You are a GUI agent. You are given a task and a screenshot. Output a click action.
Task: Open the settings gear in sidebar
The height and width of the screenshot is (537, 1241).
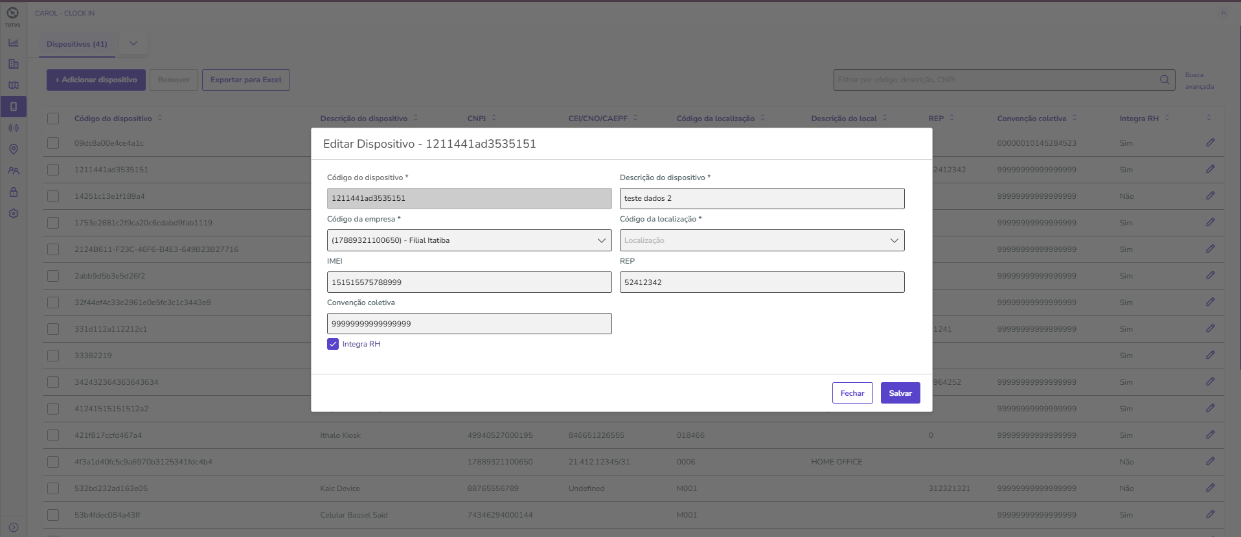(13, 214)
